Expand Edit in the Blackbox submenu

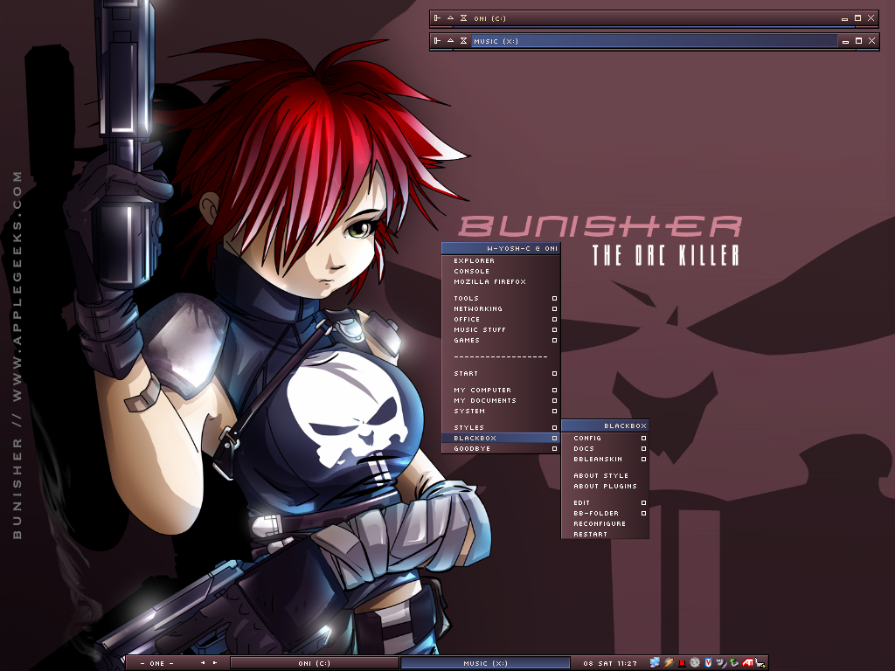pos(605,502)
